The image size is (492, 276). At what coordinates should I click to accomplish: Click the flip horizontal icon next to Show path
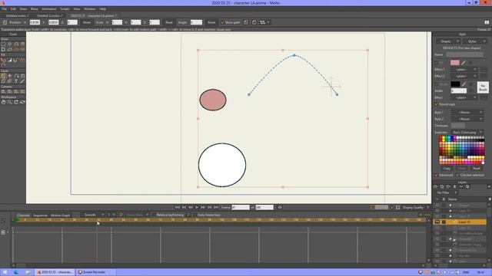tap(246, 22)
